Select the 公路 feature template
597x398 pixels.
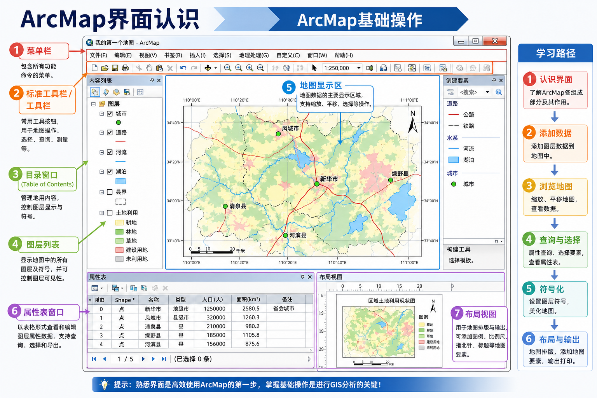[x=461, y=115]
